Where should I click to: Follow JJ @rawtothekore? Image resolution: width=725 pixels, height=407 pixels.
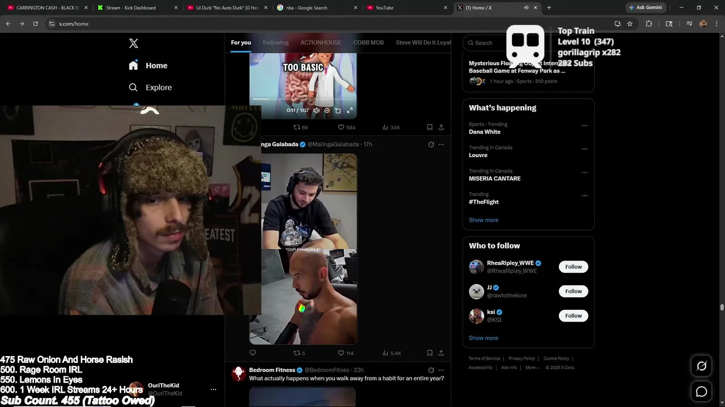pos(573,291)
